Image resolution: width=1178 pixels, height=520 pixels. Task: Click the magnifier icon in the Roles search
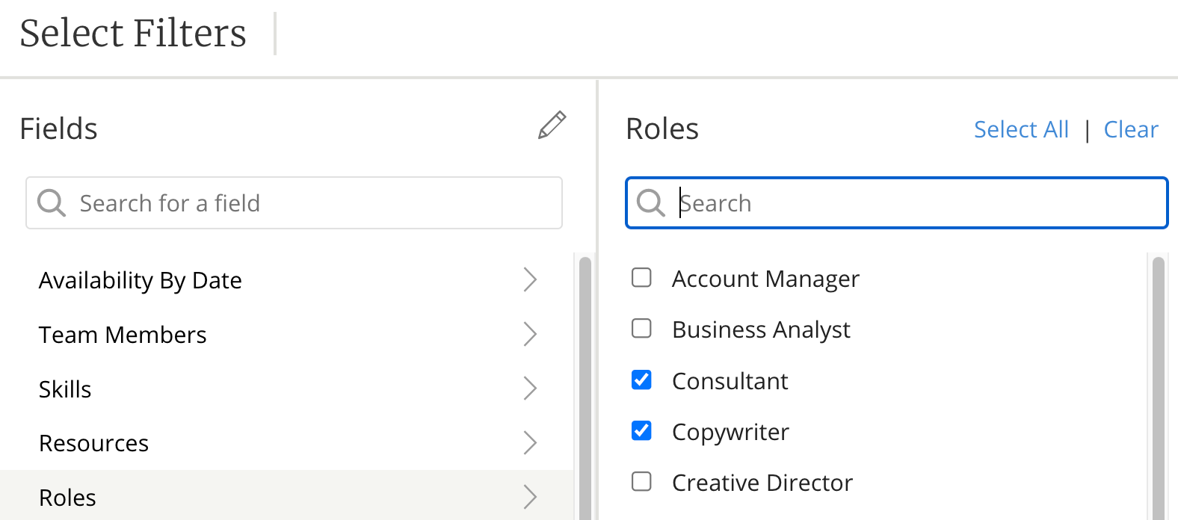[650, 202]
